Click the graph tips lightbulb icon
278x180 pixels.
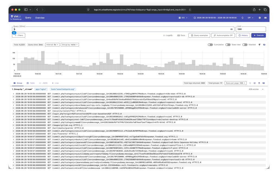point(260,45)
